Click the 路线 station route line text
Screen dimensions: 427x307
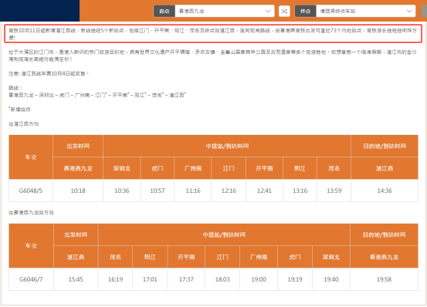pos(97,95)
